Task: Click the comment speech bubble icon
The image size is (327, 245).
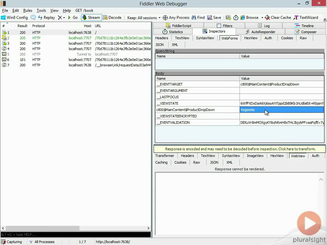Action: [x=33, y=18]
